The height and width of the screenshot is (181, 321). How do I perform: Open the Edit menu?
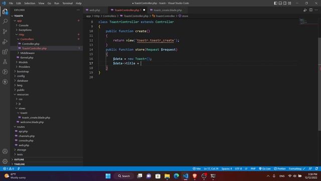click(19, 4)
